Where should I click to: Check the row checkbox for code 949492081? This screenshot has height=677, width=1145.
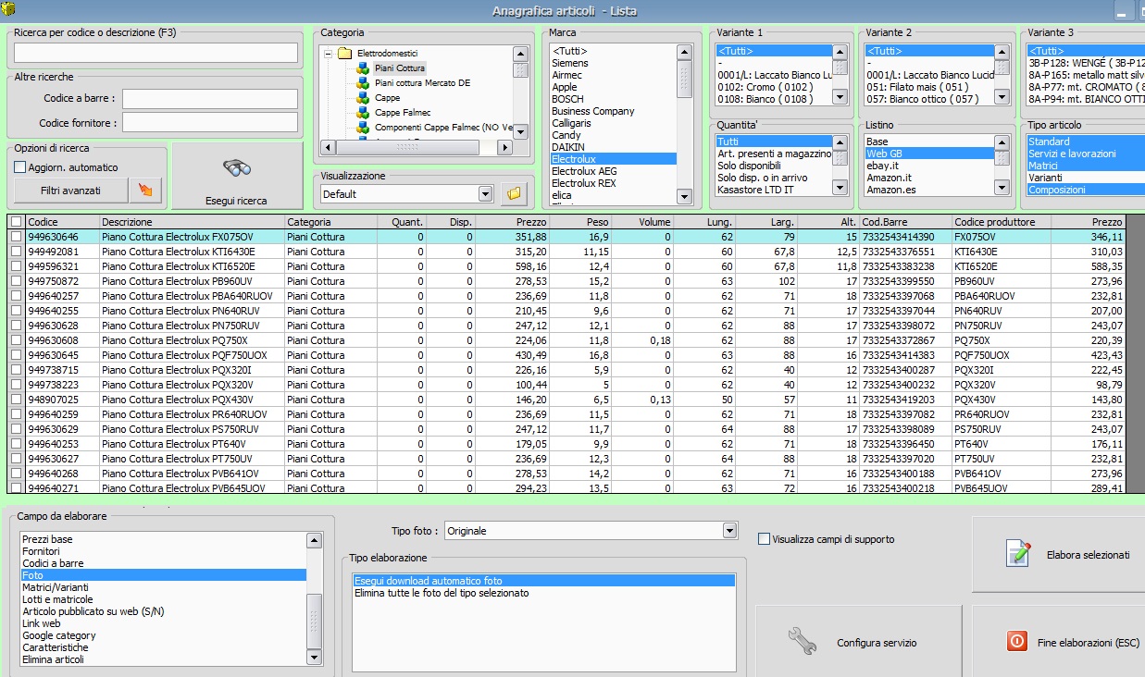[16, 252]
